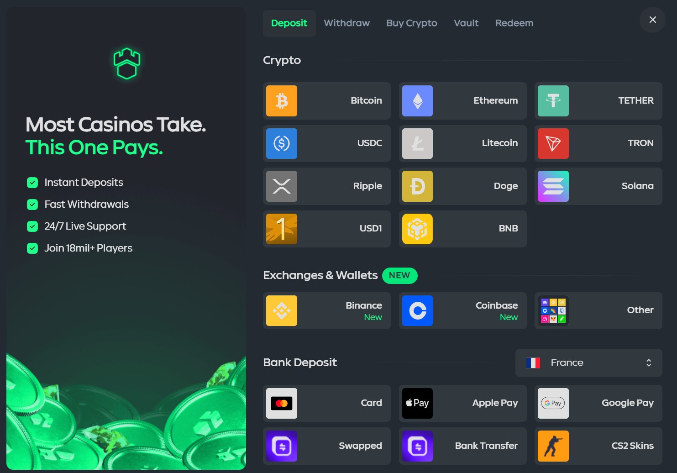Click the Instant Deposits green checkmark
Image resolution: width=677 pixels, height=473 pixels.
click(32, 183)
